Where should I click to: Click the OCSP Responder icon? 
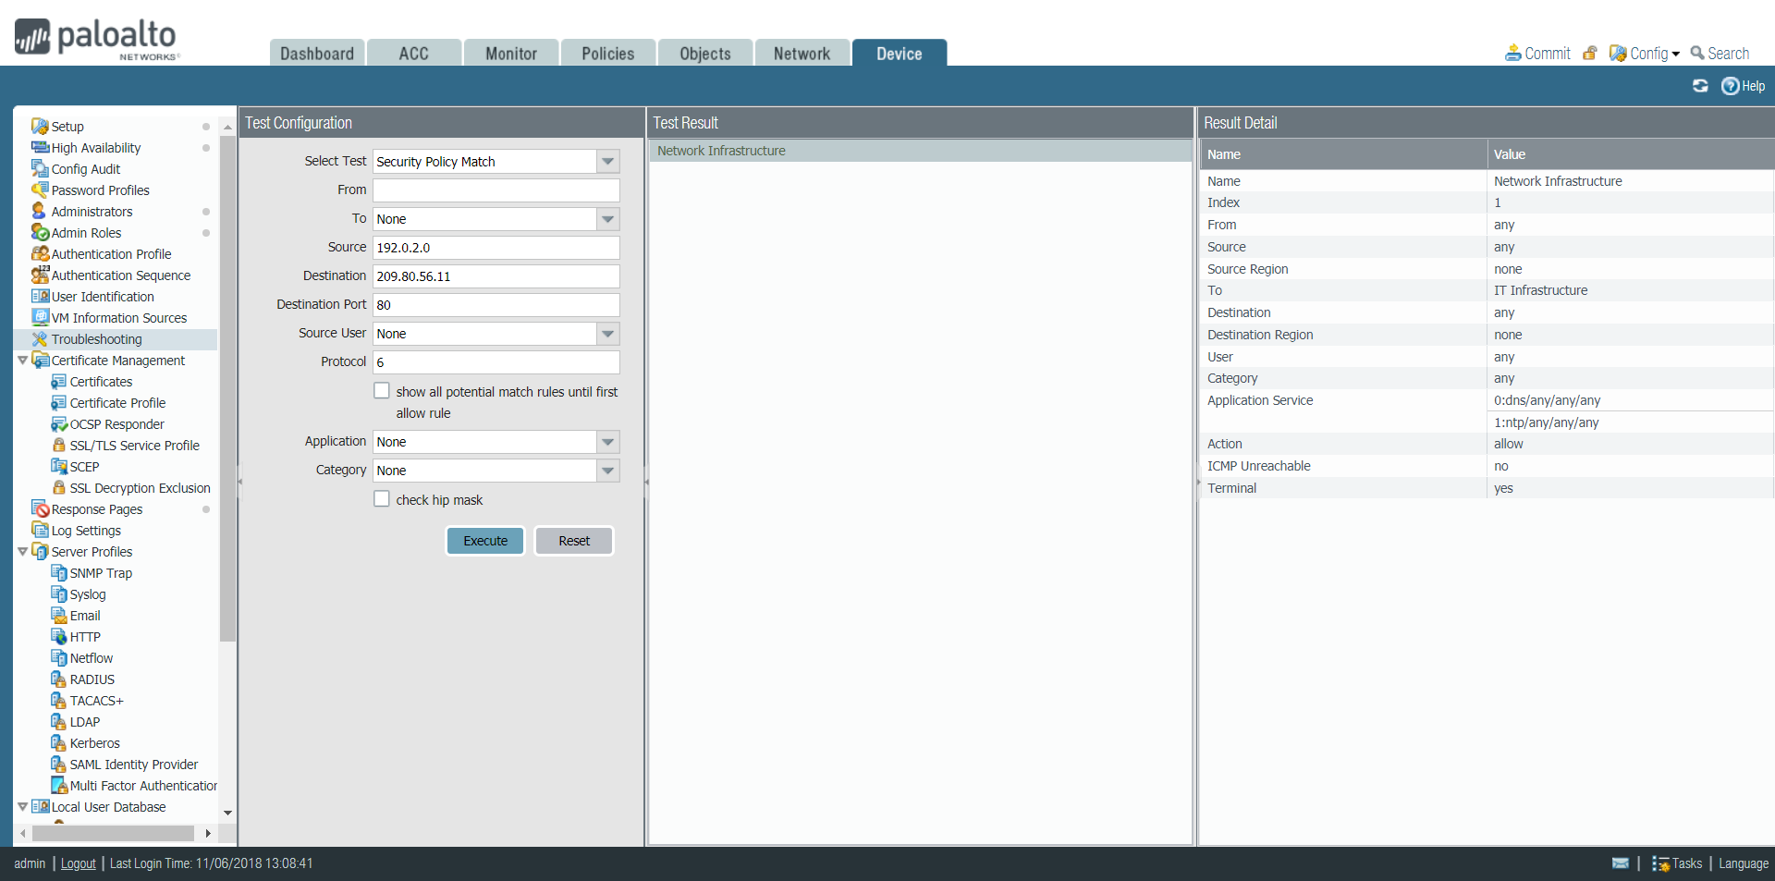click(59, 424)
